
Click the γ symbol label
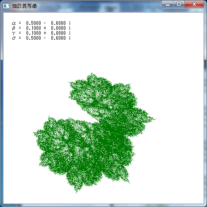tap(14, 33)
